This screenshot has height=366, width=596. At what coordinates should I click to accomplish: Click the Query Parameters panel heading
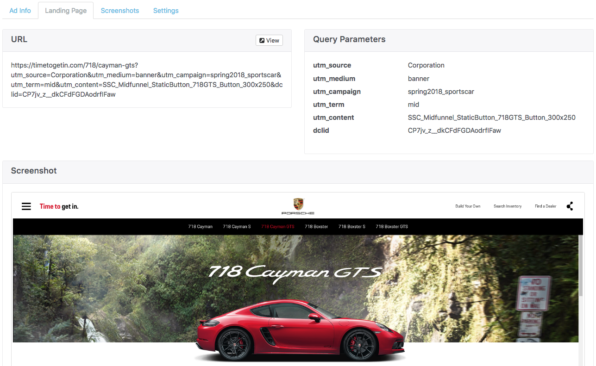point(349,39)
